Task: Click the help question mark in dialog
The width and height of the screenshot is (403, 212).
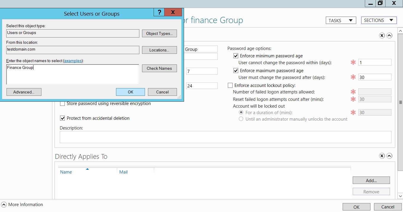Action: 159,12
